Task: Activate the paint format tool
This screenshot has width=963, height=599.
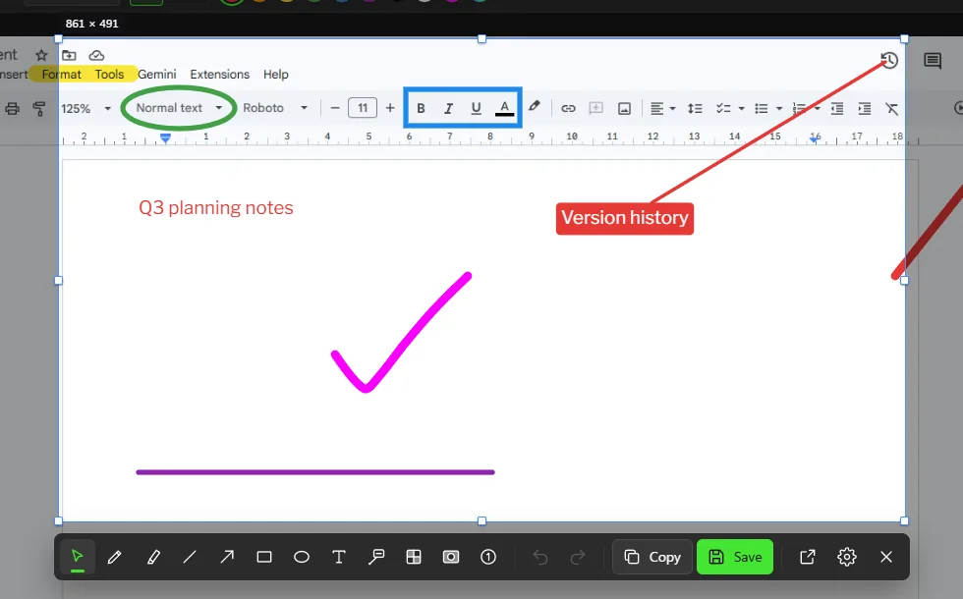Action: point(38,109)
